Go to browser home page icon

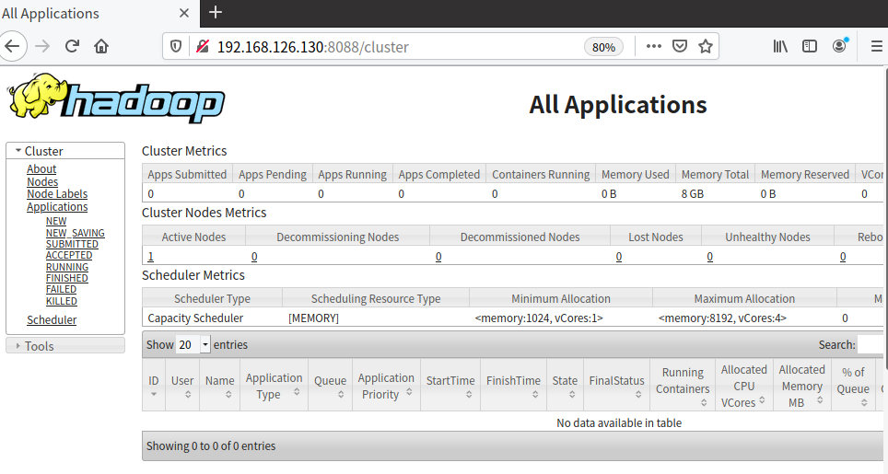(101, 46)
